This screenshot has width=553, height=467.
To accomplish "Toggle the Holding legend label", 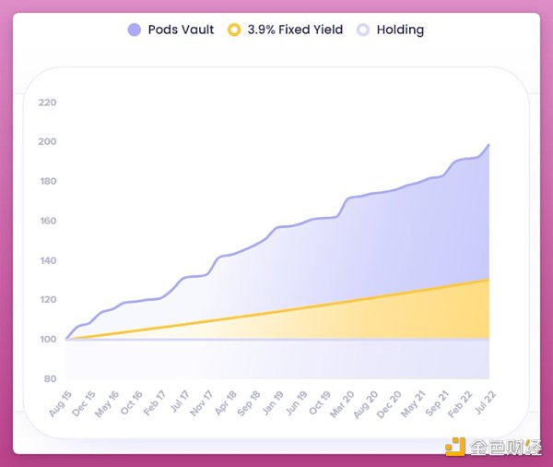I will (x=400, y=30).
